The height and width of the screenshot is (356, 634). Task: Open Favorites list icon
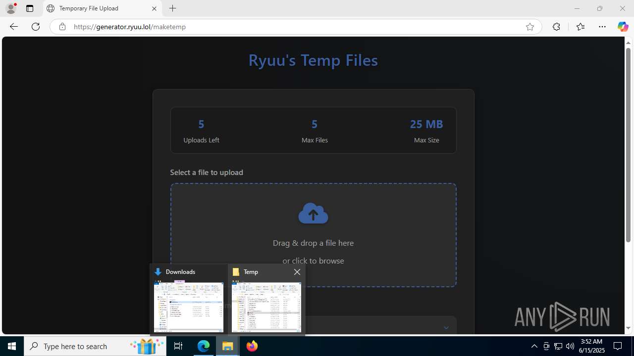(581, 27)
